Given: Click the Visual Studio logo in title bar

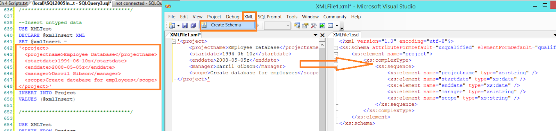Looking at the screenshot, I should [x=168, y=6].
